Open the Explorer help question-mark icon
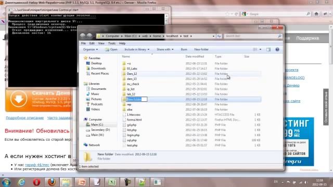 (x=277, y=49)
